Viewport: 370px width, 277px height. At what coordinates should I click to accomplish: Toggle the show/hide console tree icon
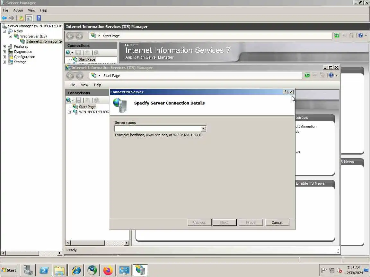(29, 18)
